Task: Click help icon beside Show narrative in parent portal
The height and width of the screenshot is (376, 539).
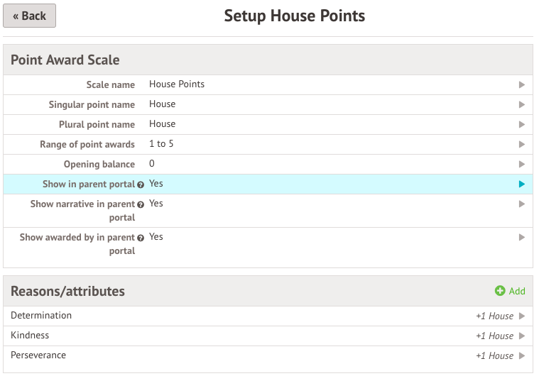Action: click(141, 204)
